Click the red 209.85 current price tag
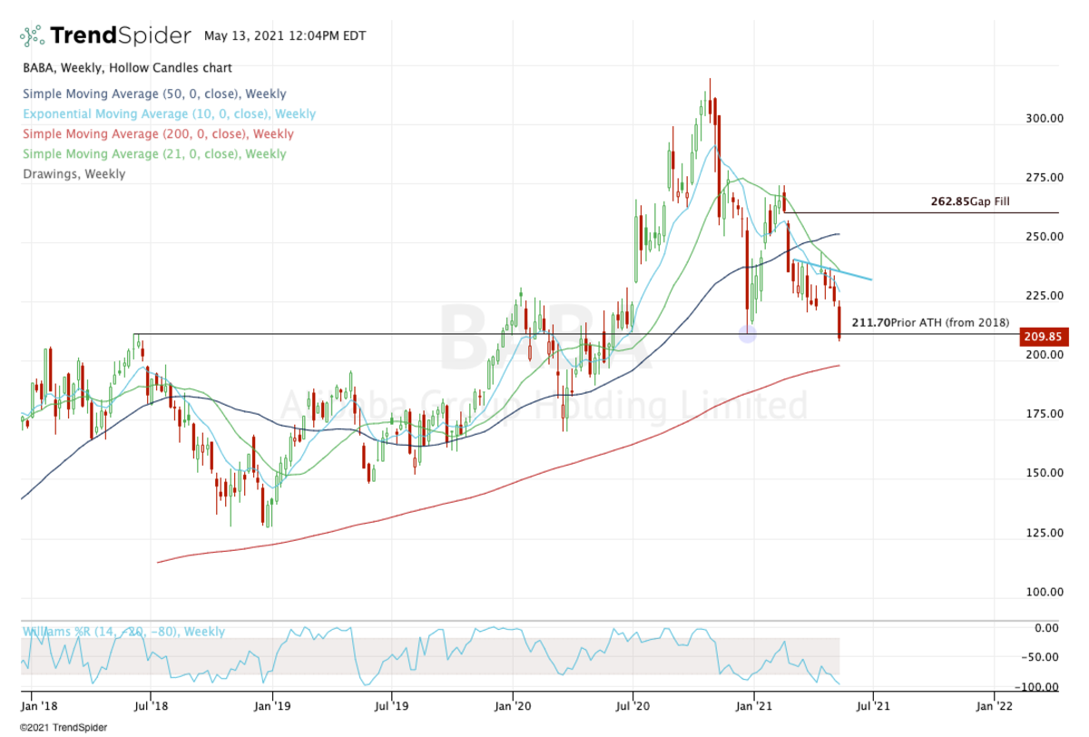The image size is (1089, 737). pyautogui.click(x=1044, y=337)
